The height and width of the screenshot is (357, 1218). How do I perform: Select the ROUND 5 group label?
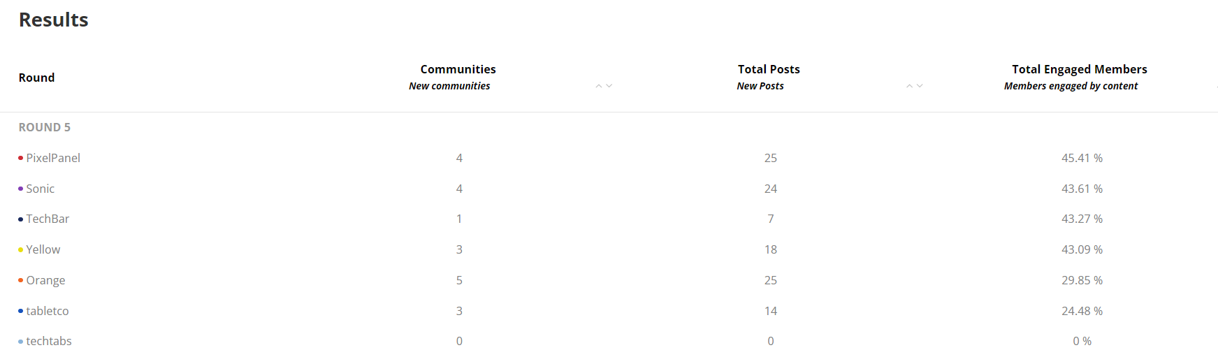[44, 127]
